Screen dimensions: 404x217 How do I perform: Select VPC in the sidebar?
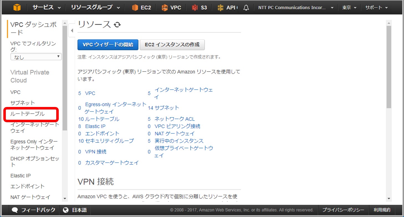16,92
